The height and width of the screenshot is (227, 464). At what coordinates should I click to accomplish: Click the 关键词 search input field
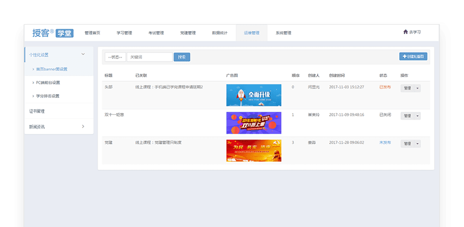[x=150, y=57]
